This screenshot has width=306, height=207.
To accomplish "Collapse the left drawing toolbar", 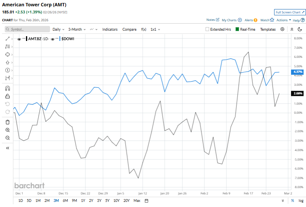I will click(7, 148).
